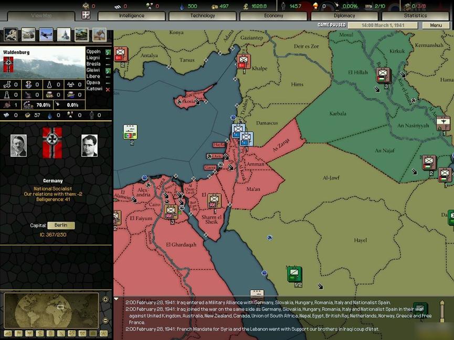This screenshot has width=454, height=340.
Task: Adjust the history log scroll slider
Action: (x=442, y=311)
